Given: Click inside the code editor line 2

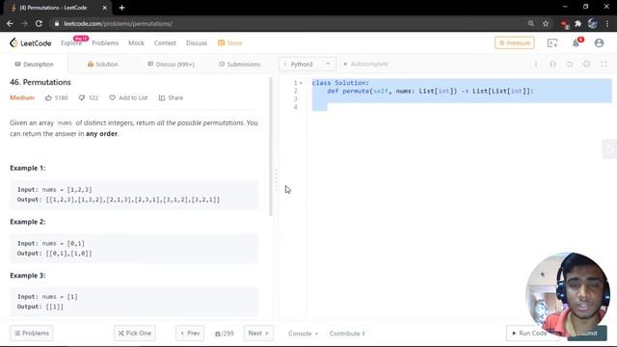Looking at the screenshot, I should [462, 91].
